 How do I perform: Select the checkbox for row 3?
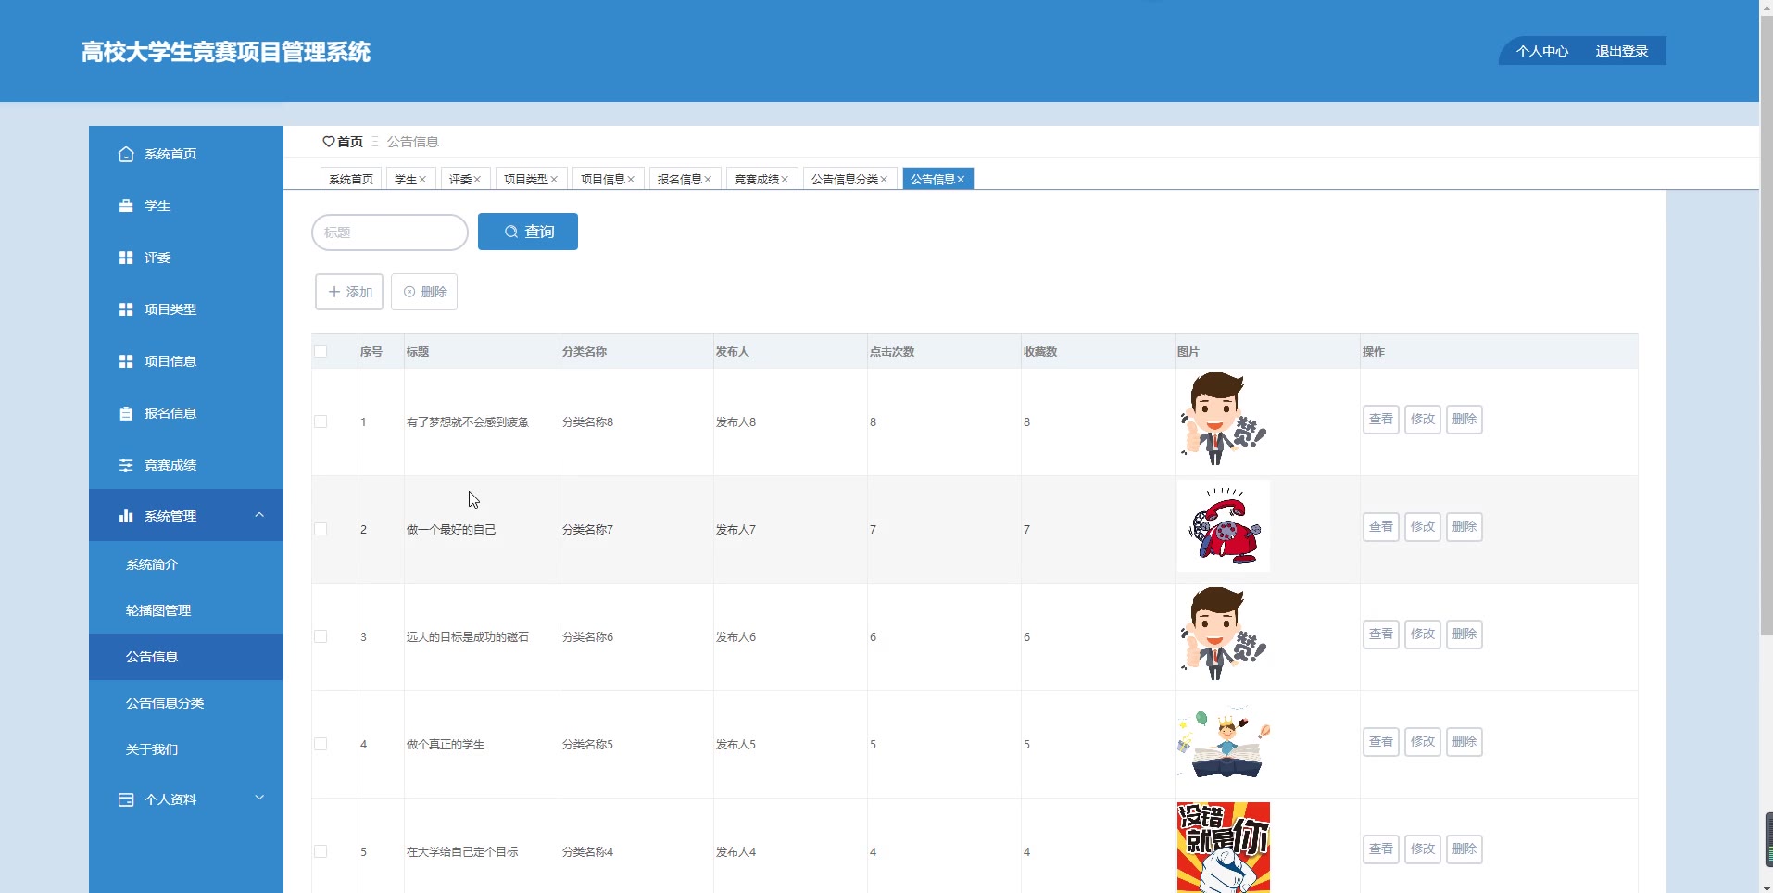click(x=321, y=636)
